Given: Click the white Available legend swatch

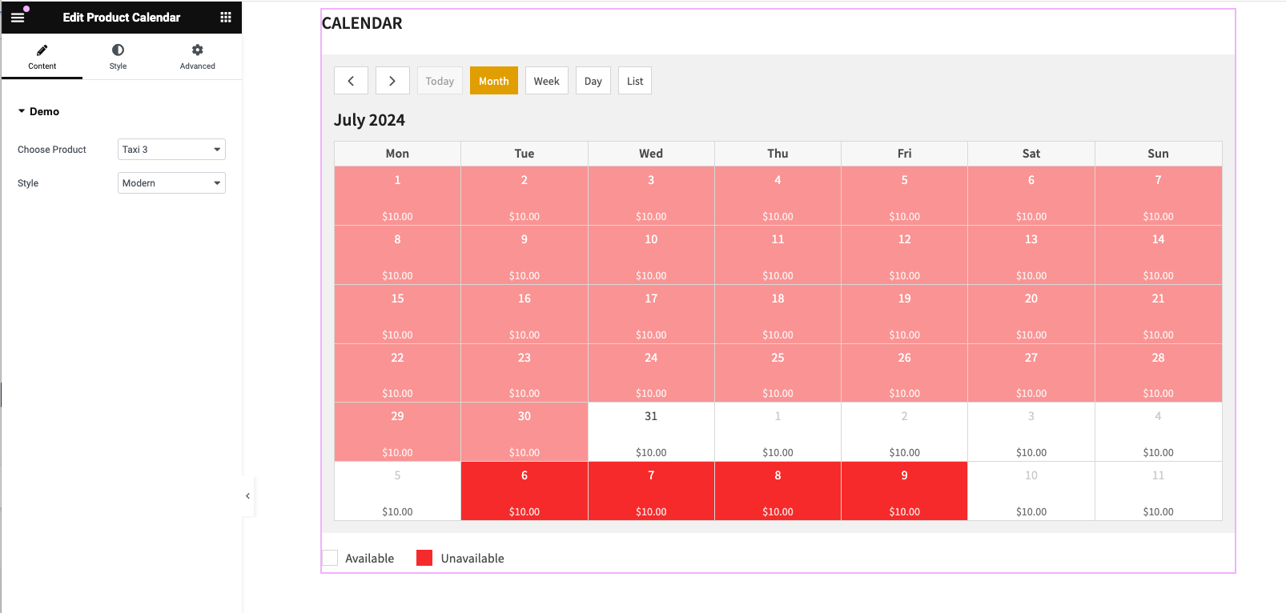Looking at the screenshot, I should pos(330,558).
